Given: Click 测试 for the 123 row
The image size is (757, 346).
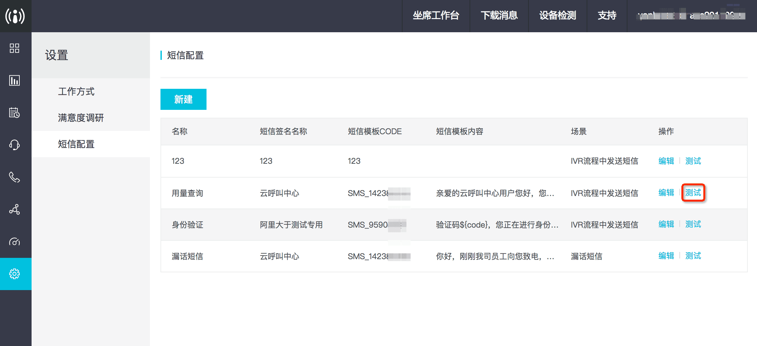Looking at the screenshot, I should [693, 161].
